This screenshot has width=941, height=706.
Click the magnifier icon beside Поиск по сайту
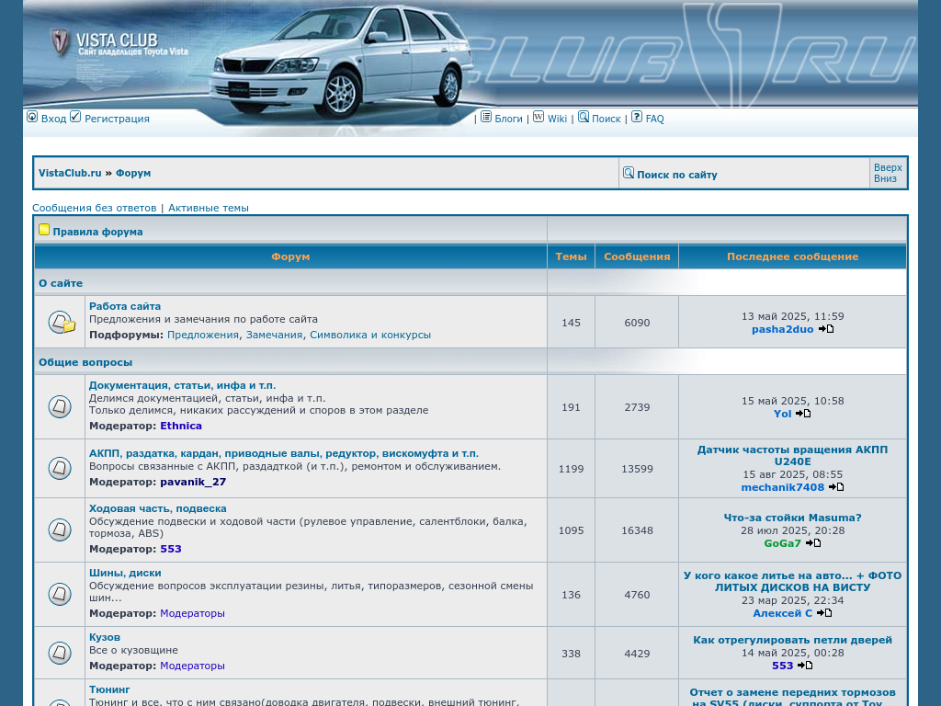click(x=629, y=173)
